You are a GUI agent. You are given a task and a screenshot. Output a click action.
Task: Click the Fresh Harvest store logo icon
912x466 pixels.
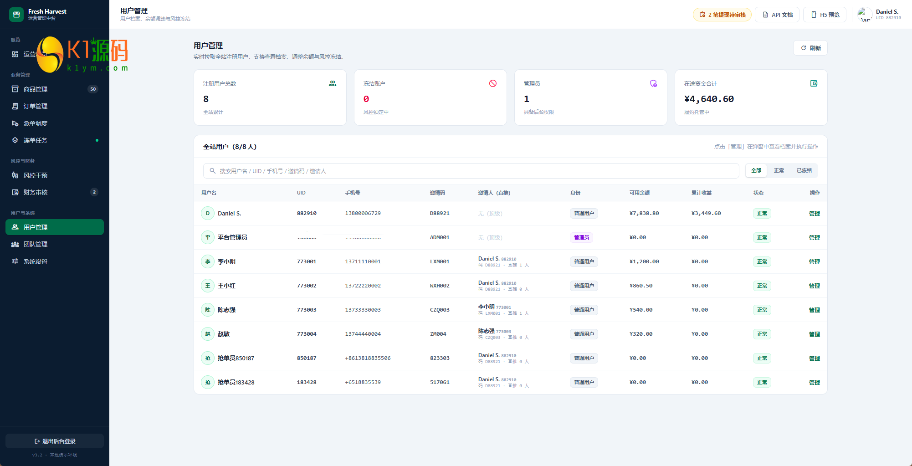(16, 15)
